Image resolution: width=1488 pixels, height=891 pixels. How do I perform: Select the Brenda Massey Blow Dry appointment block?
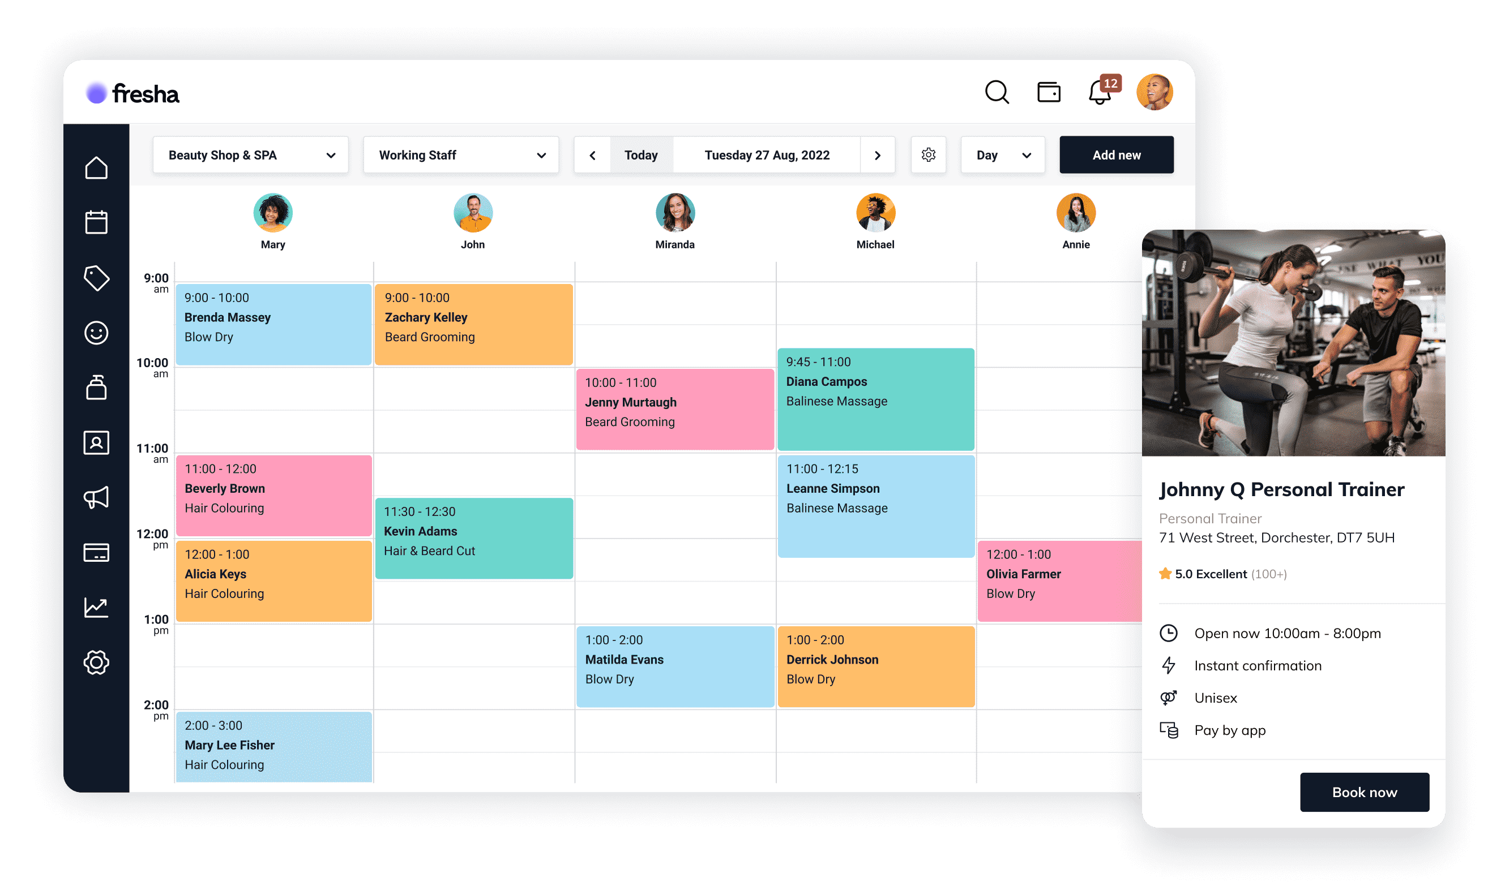tap(274, 317)
